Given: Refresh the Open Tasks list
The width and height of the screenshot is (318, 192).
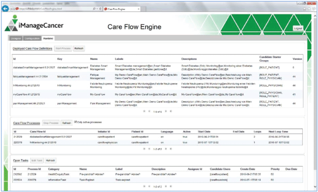Looking at the screenshot, I should click(50, 160).
